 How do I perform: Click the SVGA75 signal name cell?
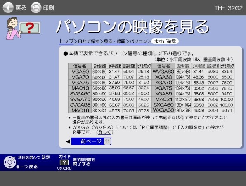coord(80,99)
